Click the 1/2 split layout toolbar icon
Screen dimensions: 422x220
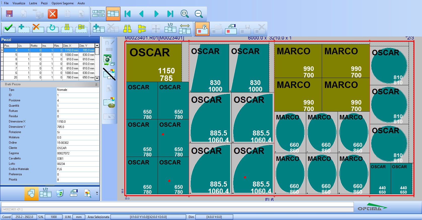(x=170, y=28)
